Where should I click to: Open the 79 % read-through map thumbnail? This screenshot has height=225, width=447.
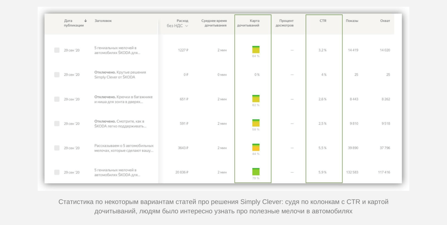256,172
